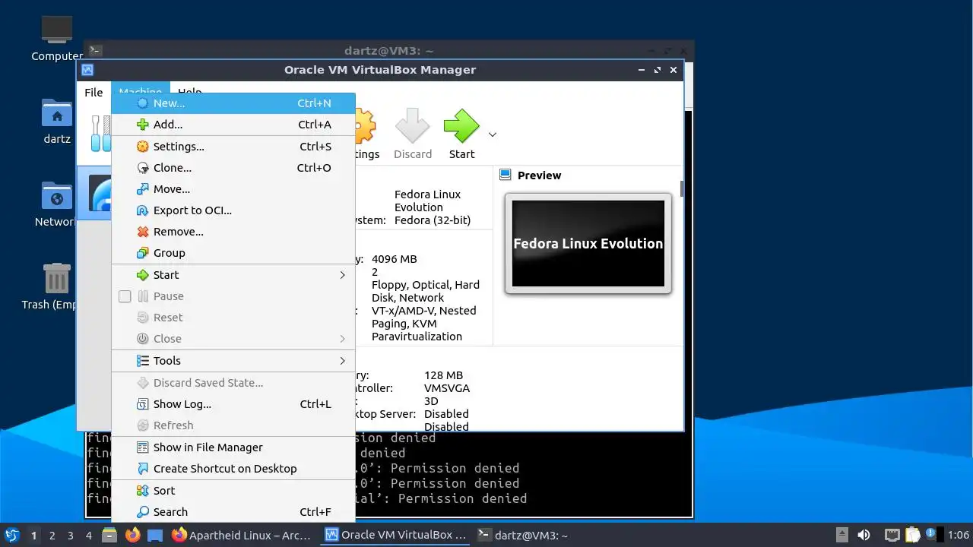
Task: Select Clone... menu entry
Action: click(233, 168)
